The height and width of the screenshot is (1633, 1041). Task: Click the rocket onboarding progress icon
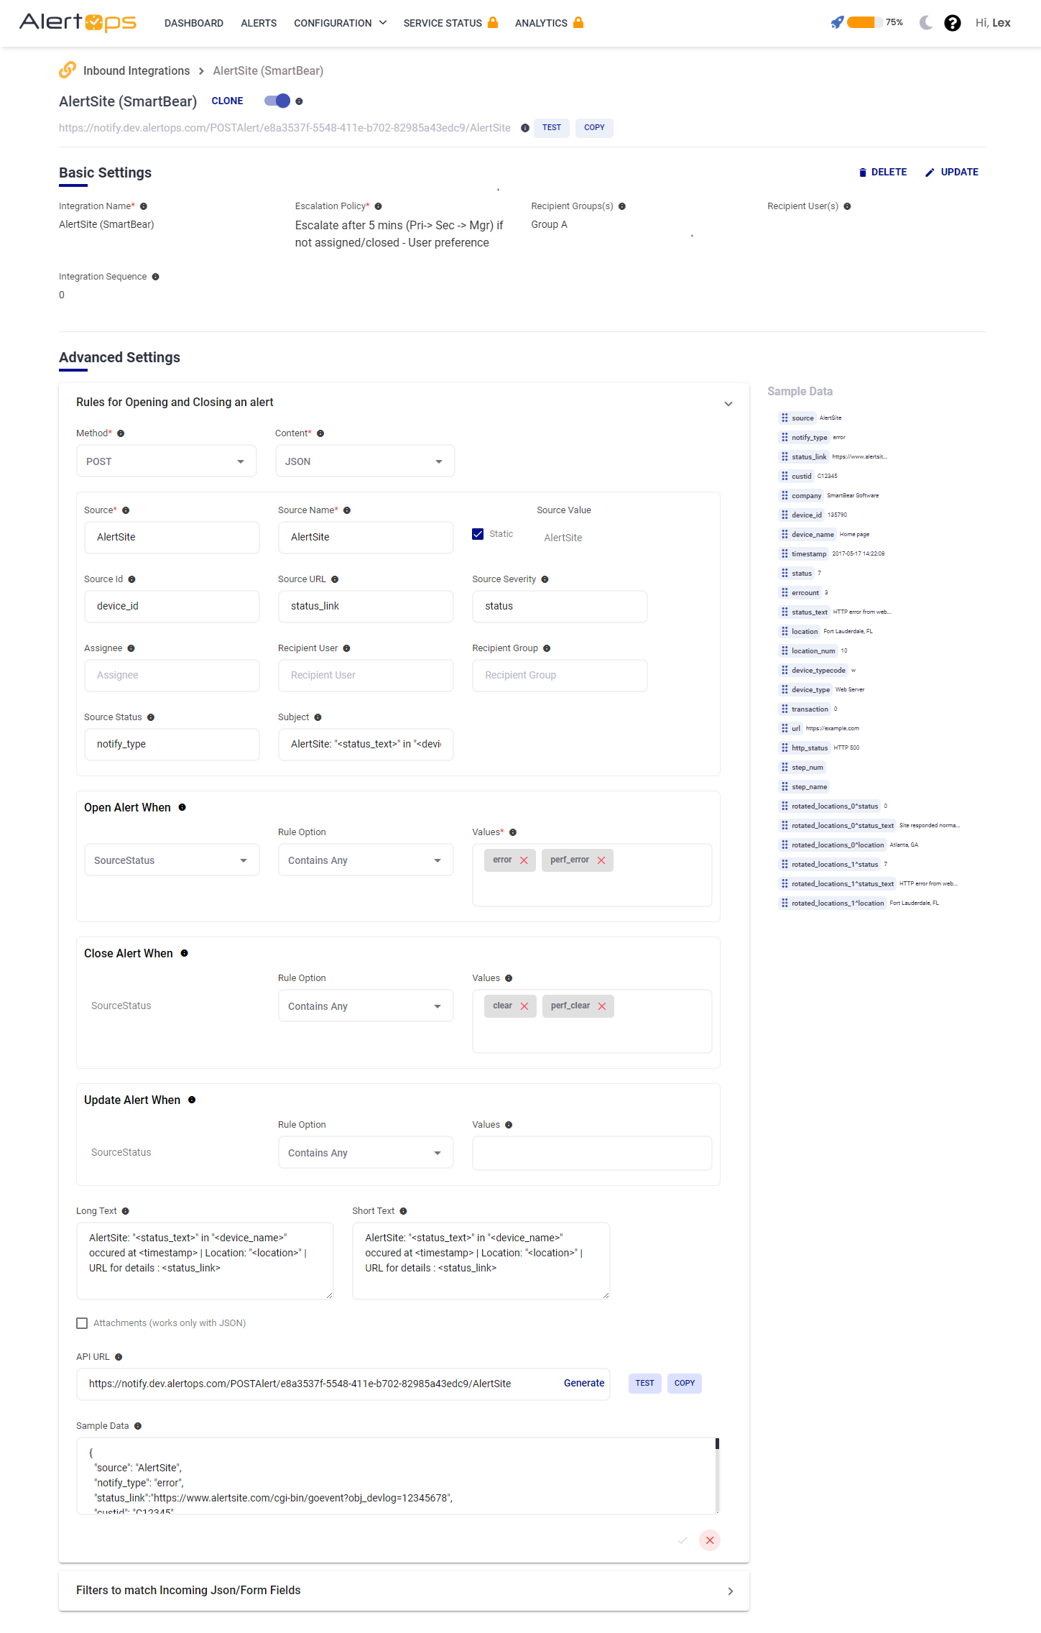[837, 23]
